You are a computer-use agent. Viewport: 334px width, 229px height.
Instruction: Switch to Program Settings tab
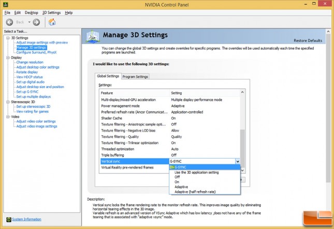point(135,77)
